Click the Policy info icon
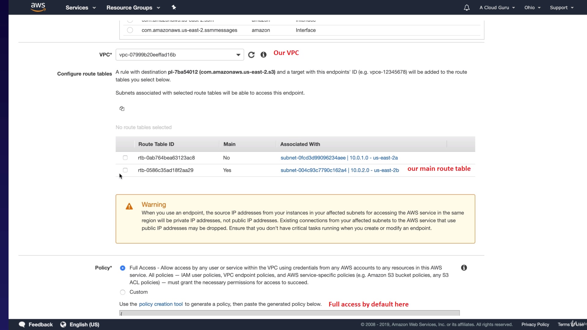The image size is (587, 330). point(464,268)
